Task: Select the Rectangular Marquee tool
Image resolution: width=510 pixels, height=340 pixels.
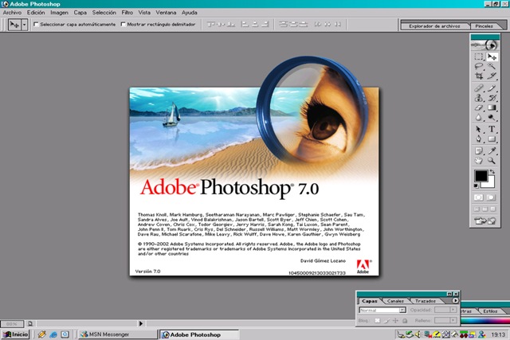Action: click(478, 57)
